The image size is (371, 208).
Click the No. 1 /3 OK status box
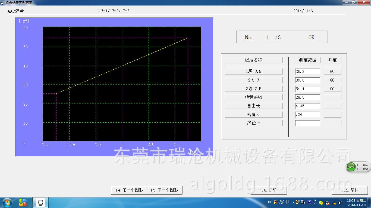(282, 37)
